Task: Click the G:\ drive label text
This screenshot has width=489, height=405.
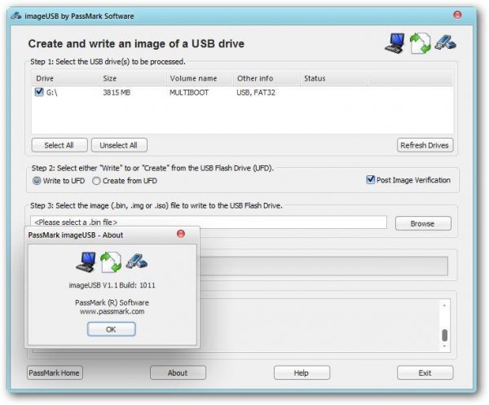Action: (52, 93)
